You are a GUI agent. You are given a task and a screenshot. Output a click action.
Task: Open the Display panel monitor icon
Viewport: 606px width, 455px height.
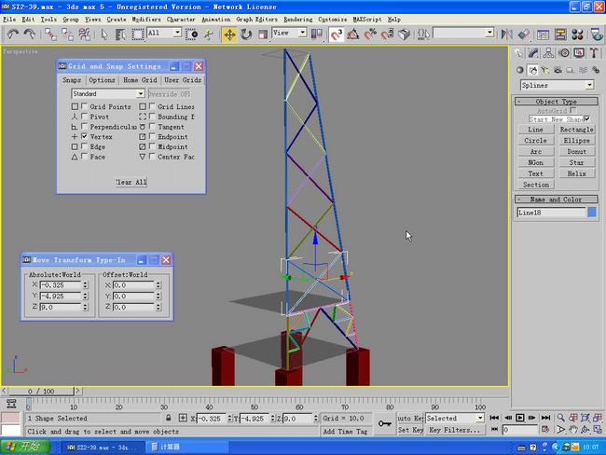579,53
